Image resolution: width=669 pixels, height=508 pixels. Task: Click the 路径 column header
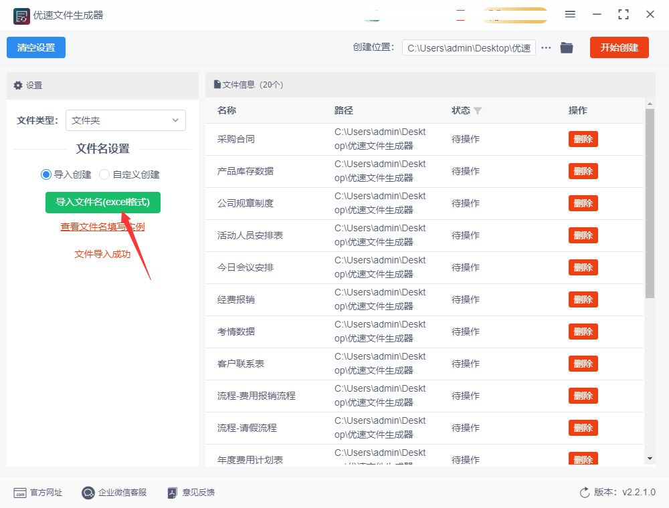click(x=343, y=110)
